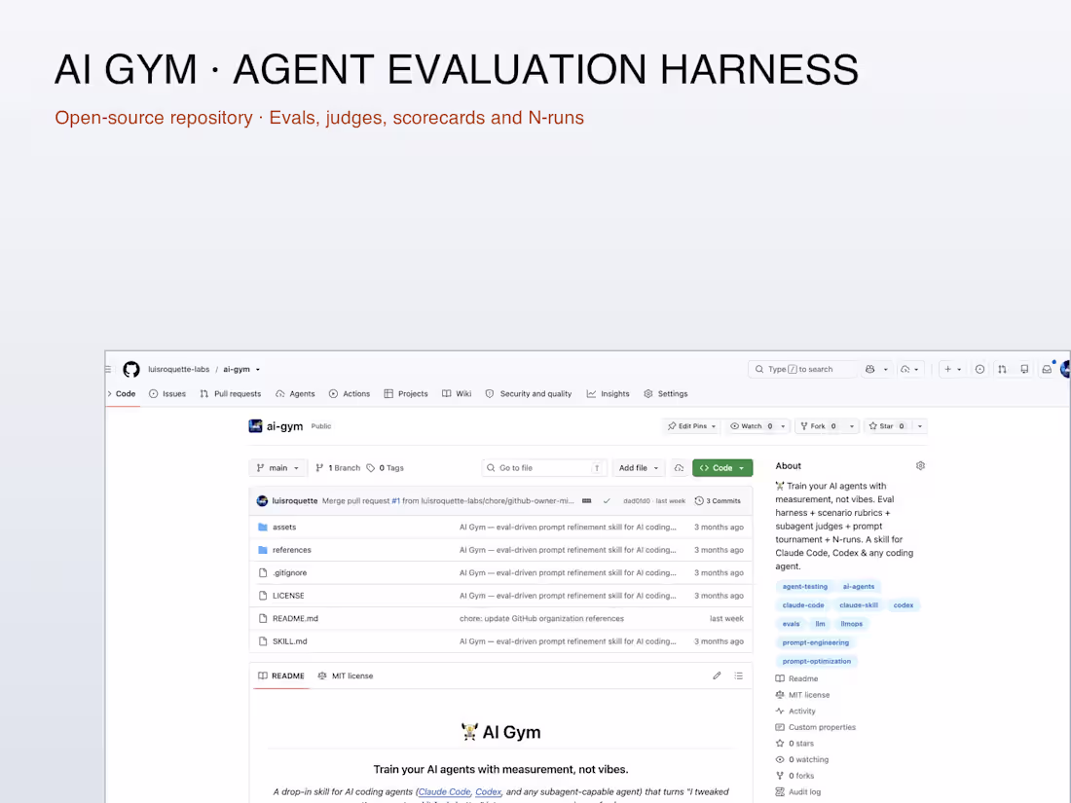
Task: Open the ai-agents topic tag
Action: pyautogui.click(x=859, y=587)
